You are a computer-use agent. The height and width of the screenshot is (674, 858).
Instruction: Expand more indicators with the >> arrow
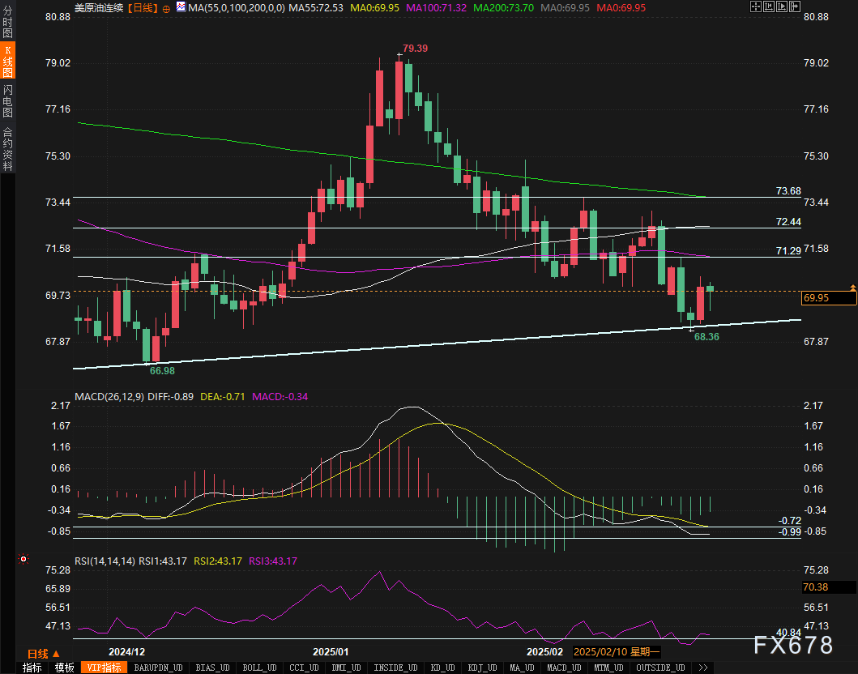pyautogui.click(x=702, y=668)
